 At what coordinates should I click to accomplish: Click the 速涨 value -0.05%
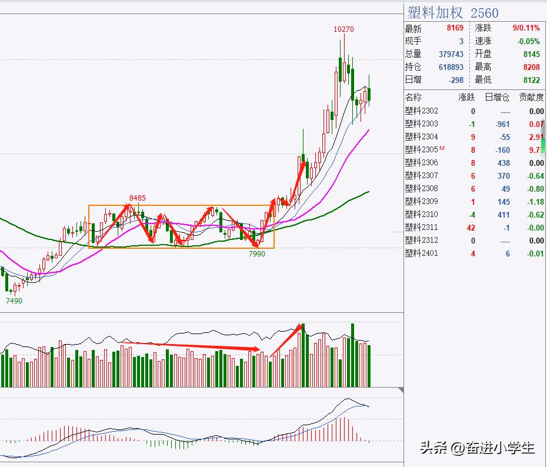click(x=528, y=41)
